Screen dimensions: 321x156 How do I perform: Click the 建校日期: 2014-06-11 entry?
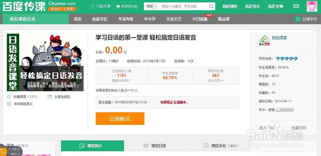click(275, 101)
